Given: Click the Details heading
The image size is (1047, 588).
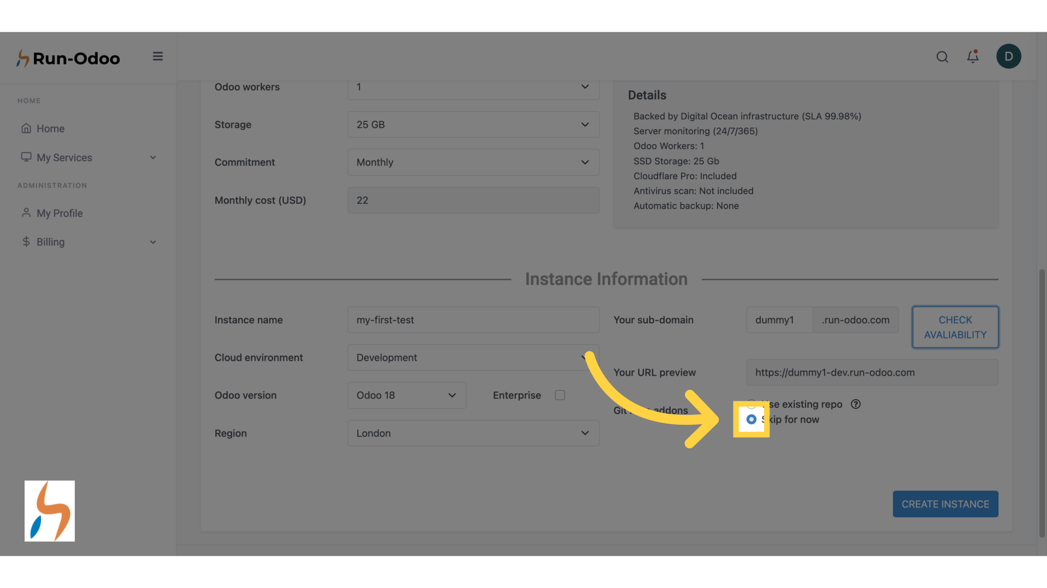Looking at the screenshot, I should (x=647, y=95).
